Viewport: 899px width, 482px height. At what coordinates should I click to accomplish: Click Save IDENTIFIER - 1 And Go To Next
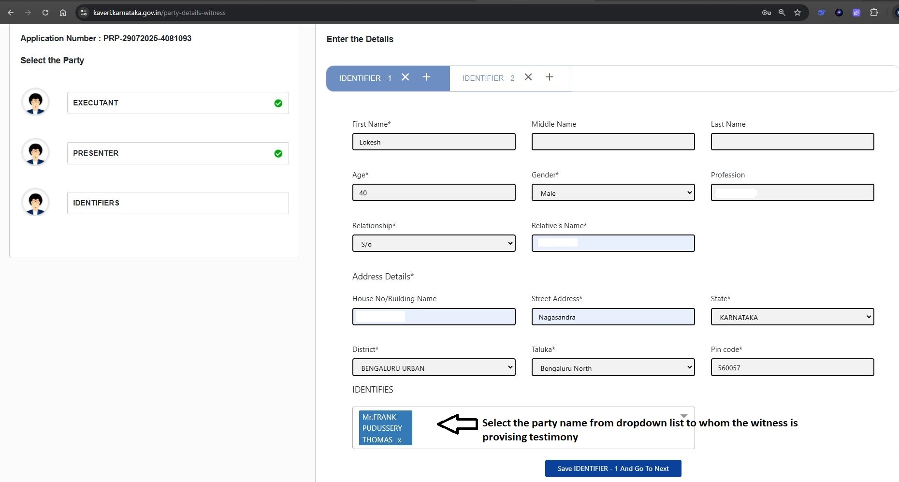613,468
